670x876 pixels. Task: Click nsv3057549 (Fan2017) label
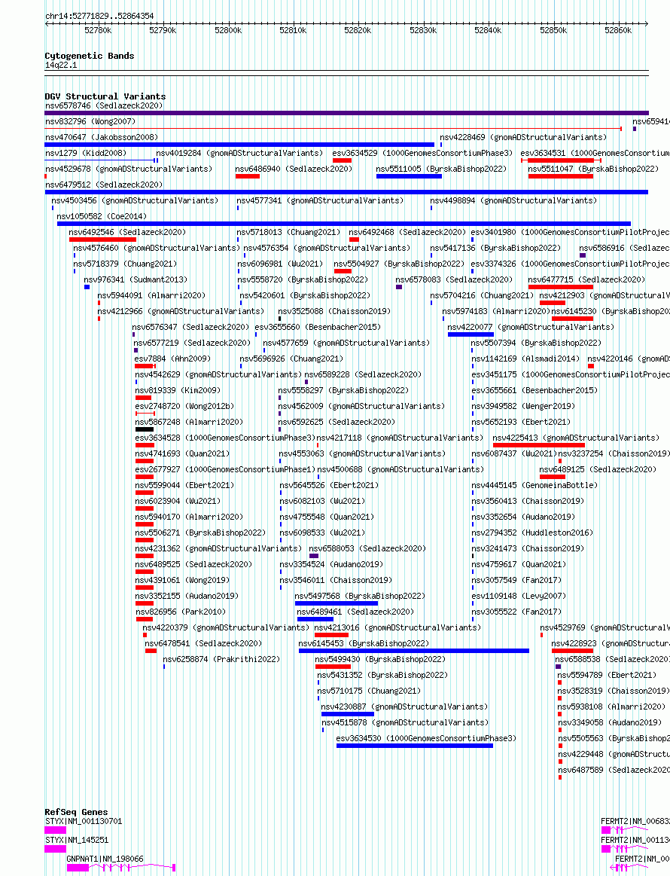[516, 580]
